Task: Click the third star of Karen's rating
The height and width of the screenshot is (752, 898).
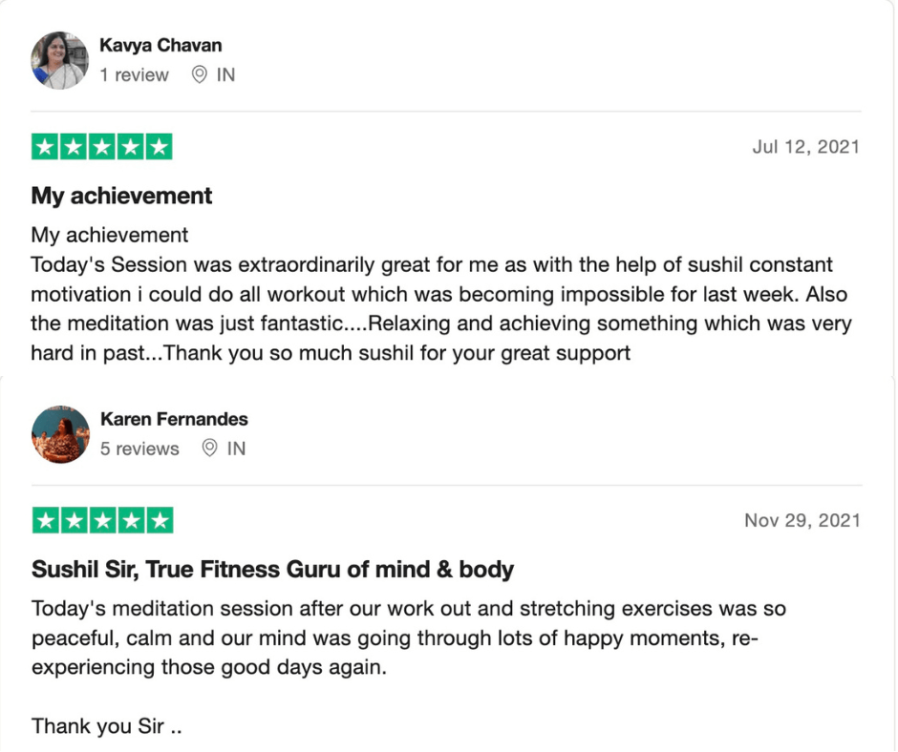Action: point(102,520)
